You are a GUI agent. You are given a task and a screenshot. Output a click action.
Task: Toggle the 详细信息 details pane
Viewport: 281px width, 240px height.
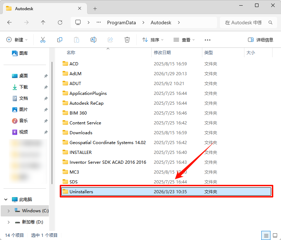pos(260,40)
